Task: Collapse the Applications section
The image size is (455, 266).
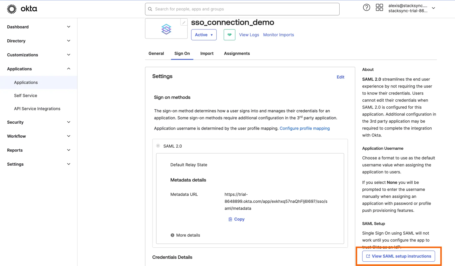Action: point(39,69)
